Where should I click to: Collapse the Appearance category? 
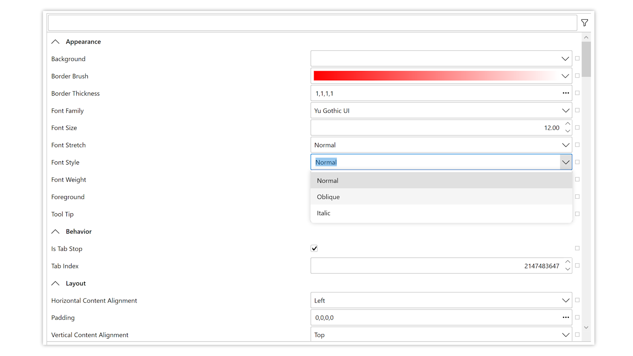55,42
